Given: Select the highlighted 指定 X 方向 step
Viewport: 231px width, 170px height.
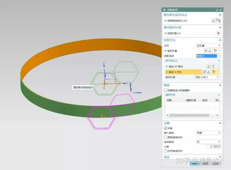Looking at the screenshot, I should click(x=184, y=72).
